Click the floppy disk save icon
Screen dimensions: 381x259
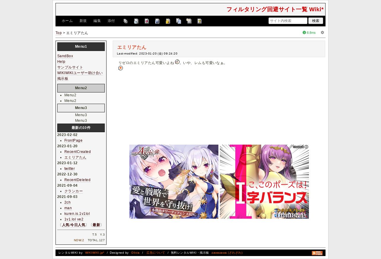pos(157,21)
